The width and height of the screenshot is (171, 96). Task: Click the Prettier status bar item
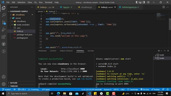point(156,90)
